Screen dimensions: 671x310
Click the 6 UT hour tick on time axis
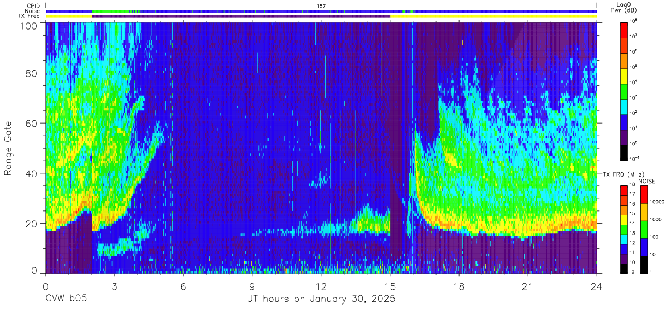click(183, 286)
